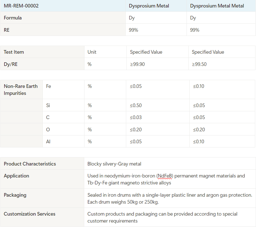Select the Formula row label
This screenshot has width=256, height=227.
(12, 18)
